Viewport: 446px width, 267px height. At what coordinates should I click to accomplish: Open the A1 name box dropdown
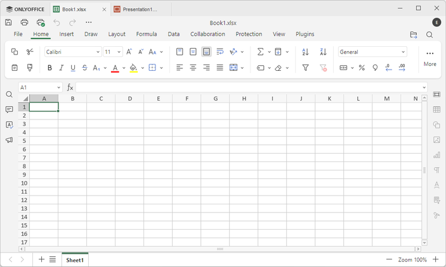click(x=58, y=87)
